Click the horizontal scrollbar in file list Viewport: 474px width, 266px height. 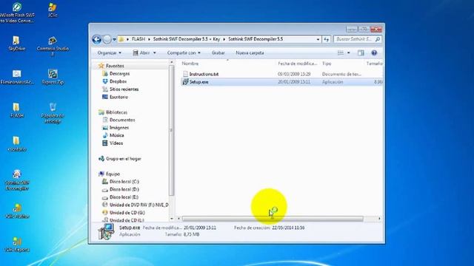click(273, 219)
